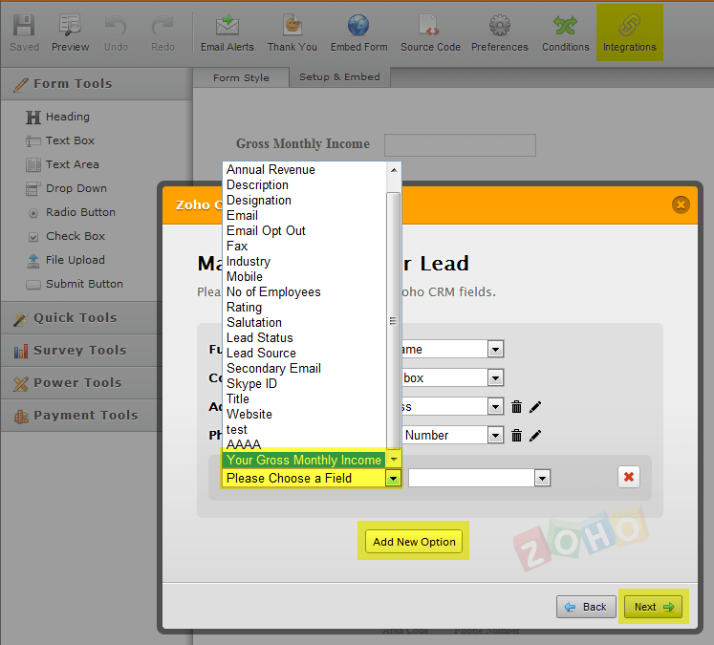The height and width of the screenshot is (645, 714).
Task: Add a Radio Button field
Action: (71, 212)
